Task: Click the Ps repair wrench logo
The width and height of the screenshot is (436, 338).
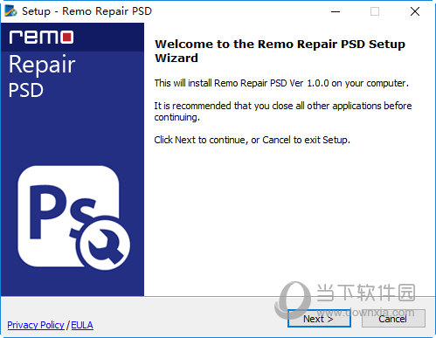Action: pyautogui.click(x=73, y=217)
